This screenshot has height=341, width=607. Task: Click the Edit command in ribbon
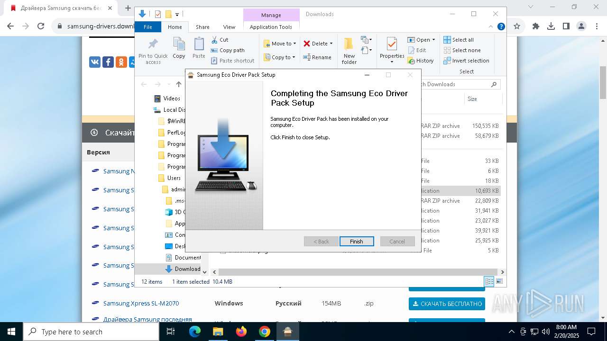point(417,50)
